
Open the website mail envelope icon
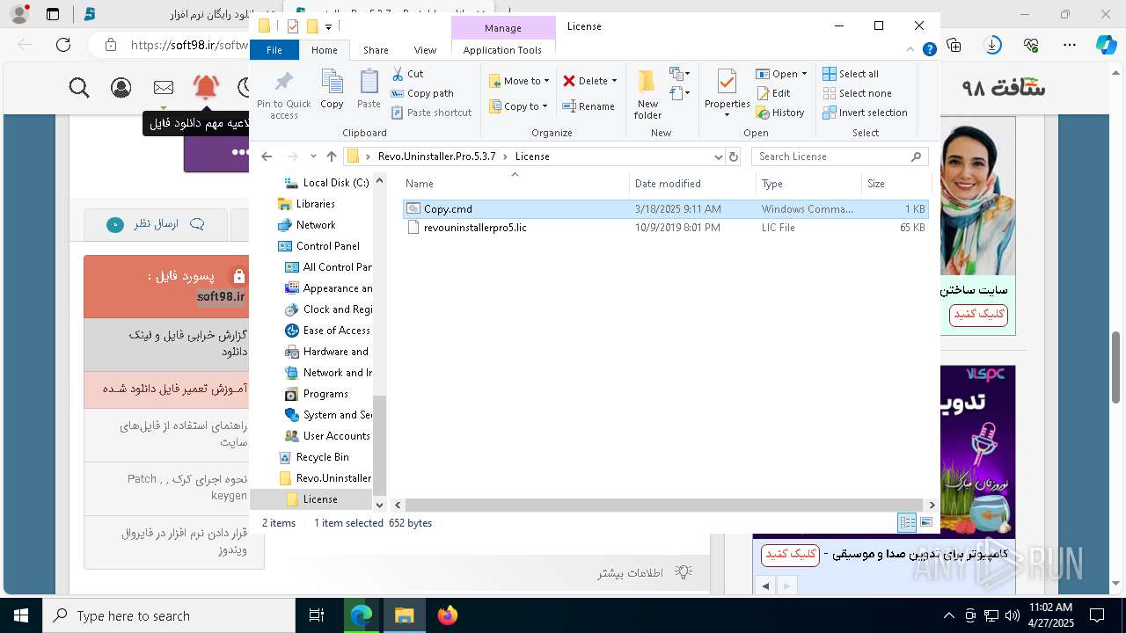click(164, 87)
